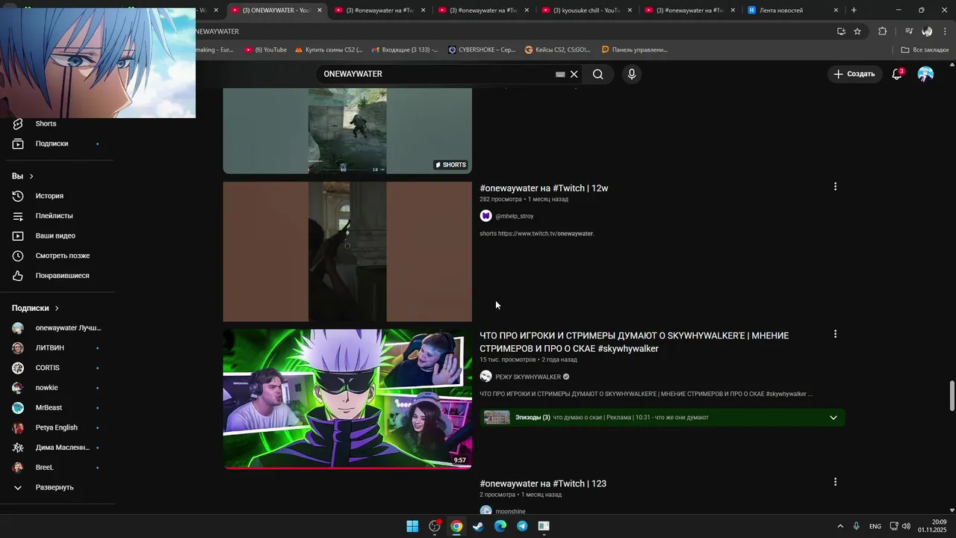The height and width of the screenshot is (538, 956).
Task: Visit РЕЖУ SKYWHYWALKER channel name
Action: point(528,377)
